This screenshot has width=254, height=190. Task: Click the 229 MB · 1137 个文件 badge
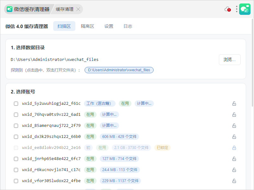[x=120, y=181]
